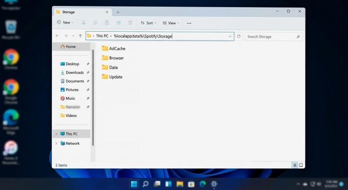Open File Explorer from the taskbar
Viewport: 348px width, 190px height.
180,184
